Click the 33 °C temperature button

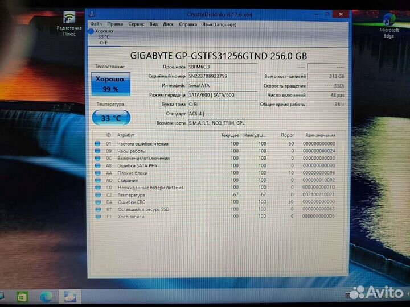(111, 118)
